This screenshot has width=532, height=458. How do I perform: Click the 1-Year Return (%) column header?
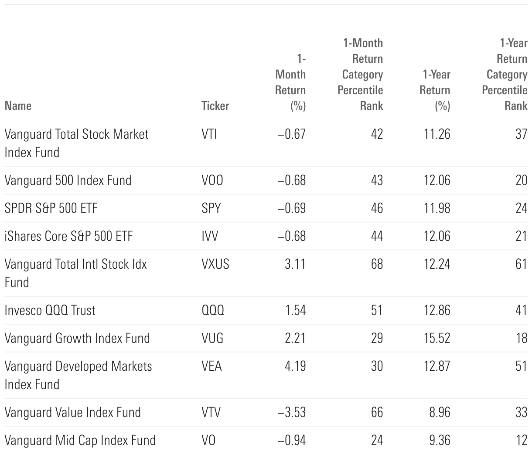435,90
